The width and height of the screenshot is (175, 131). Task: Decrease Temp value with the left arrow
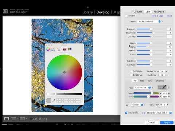point(160,94)
